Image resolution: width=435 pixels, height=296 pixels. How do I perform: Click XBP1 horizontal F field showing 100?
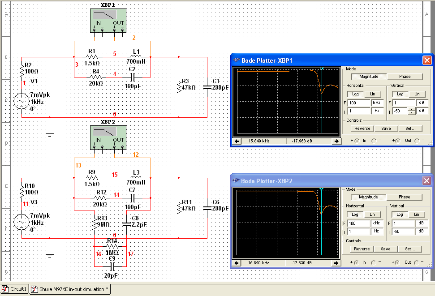point(359,103)
